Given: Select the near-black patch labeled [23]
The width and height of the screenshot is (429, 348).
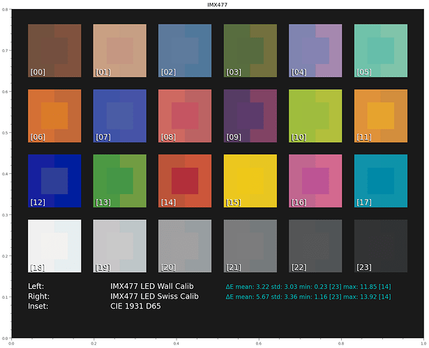Looking at the screenshot, I should pyautogui.click(x=381, y=246).
